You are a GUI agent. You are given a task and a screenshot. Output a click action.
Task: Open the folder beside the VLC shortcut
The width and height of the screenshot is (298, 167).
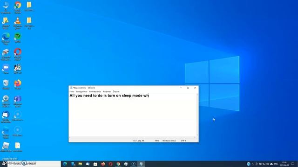(x=29, y=23)
